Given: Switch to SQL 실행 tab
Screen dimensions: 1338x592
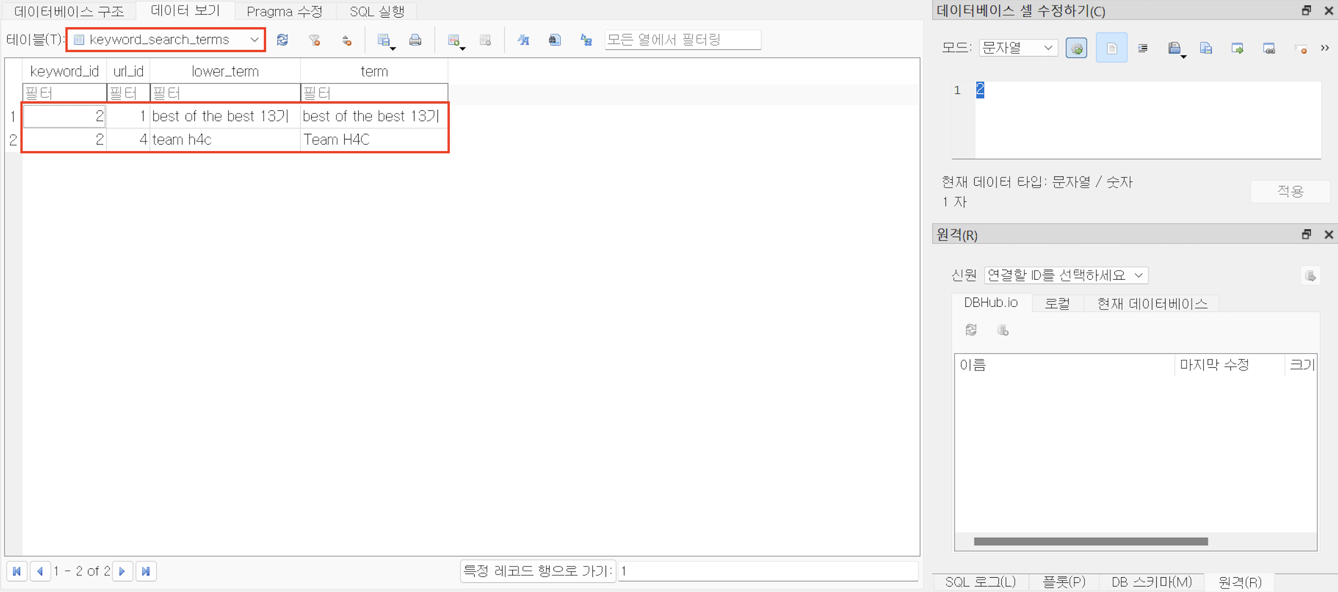Looking at the screenshot, I should pos(377,11).
